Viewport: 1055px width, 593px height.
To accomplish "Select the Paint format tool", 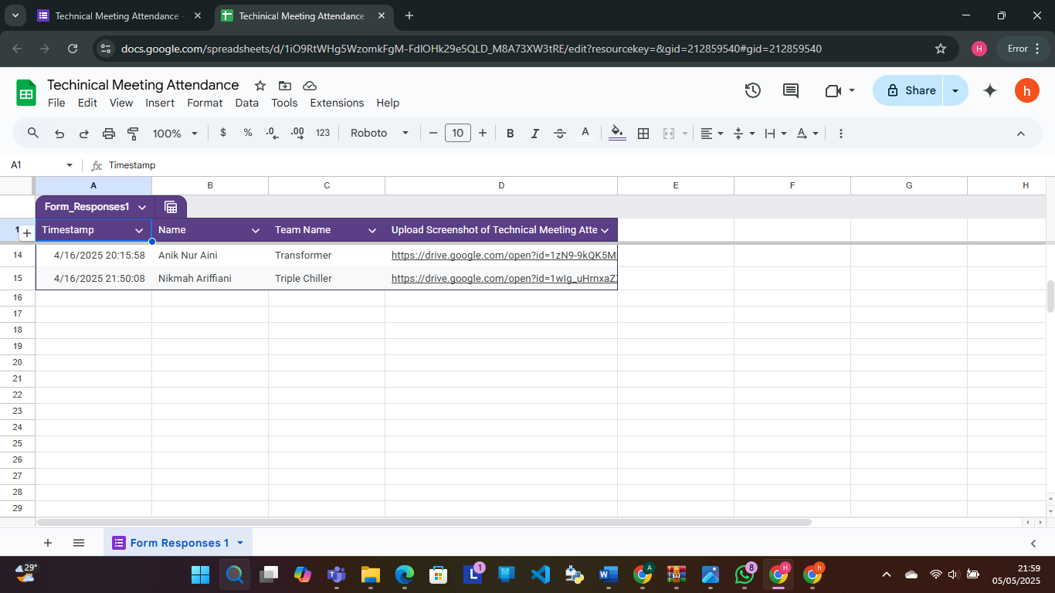I will click(133, 134).
